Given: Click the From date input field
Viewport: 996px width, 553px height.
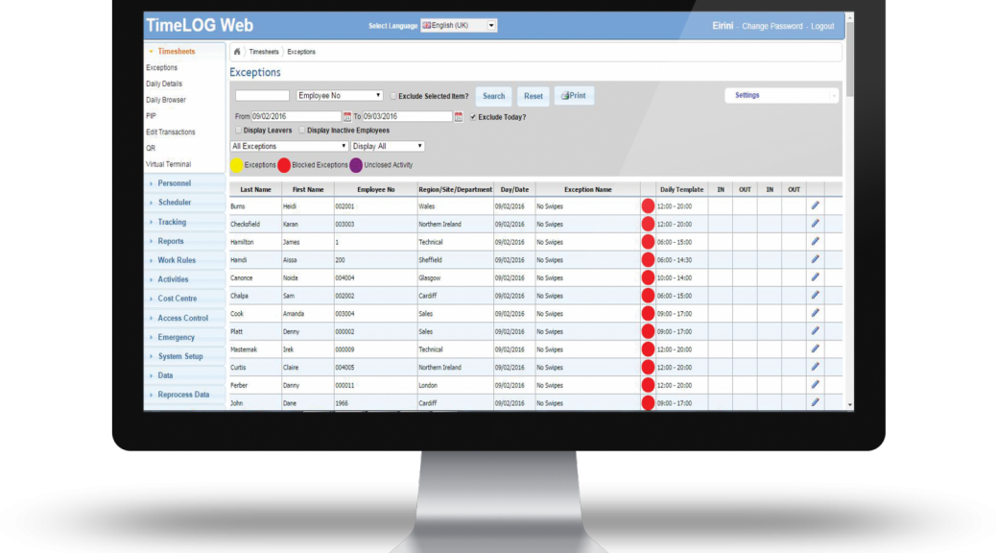Looking at the screenshot, I should click(x=296, y=117).
